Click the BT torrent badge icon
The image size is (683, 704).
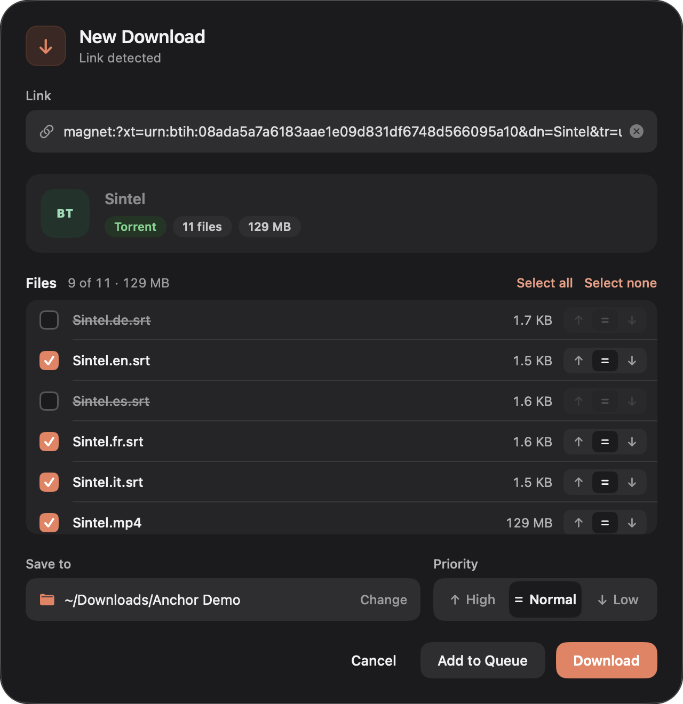click(65, 213)
